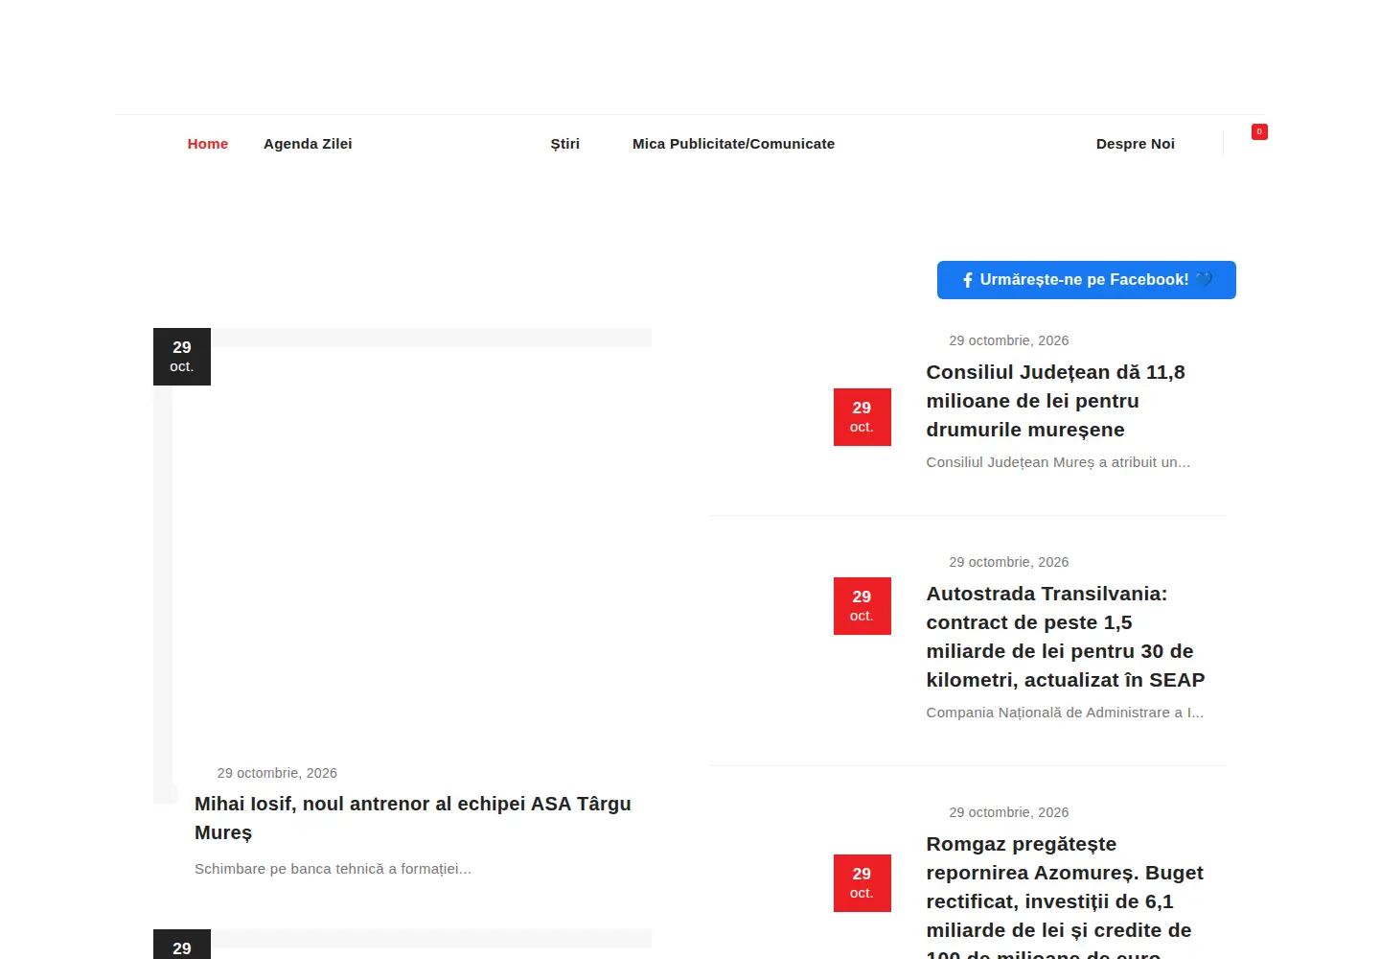Click the red cart counter badge
1380x959 pixels.
(1259, 131)
